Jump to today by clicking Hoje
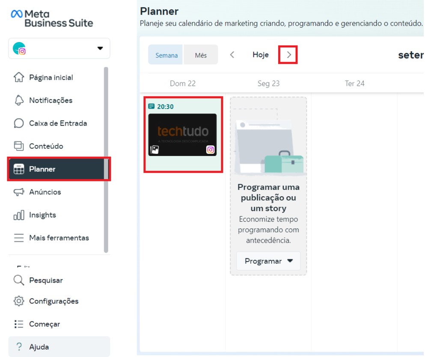The image size is (428, 357). [x=260, y=54]
